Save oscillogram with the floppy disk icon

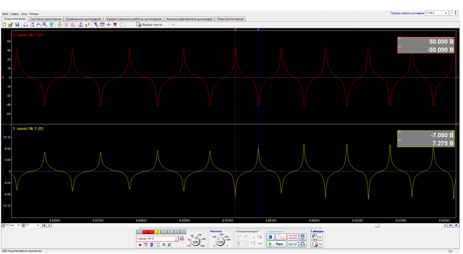(17, 25)
